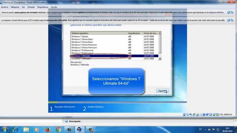
Task: Click the display status icon
Action: coord(204,115)
